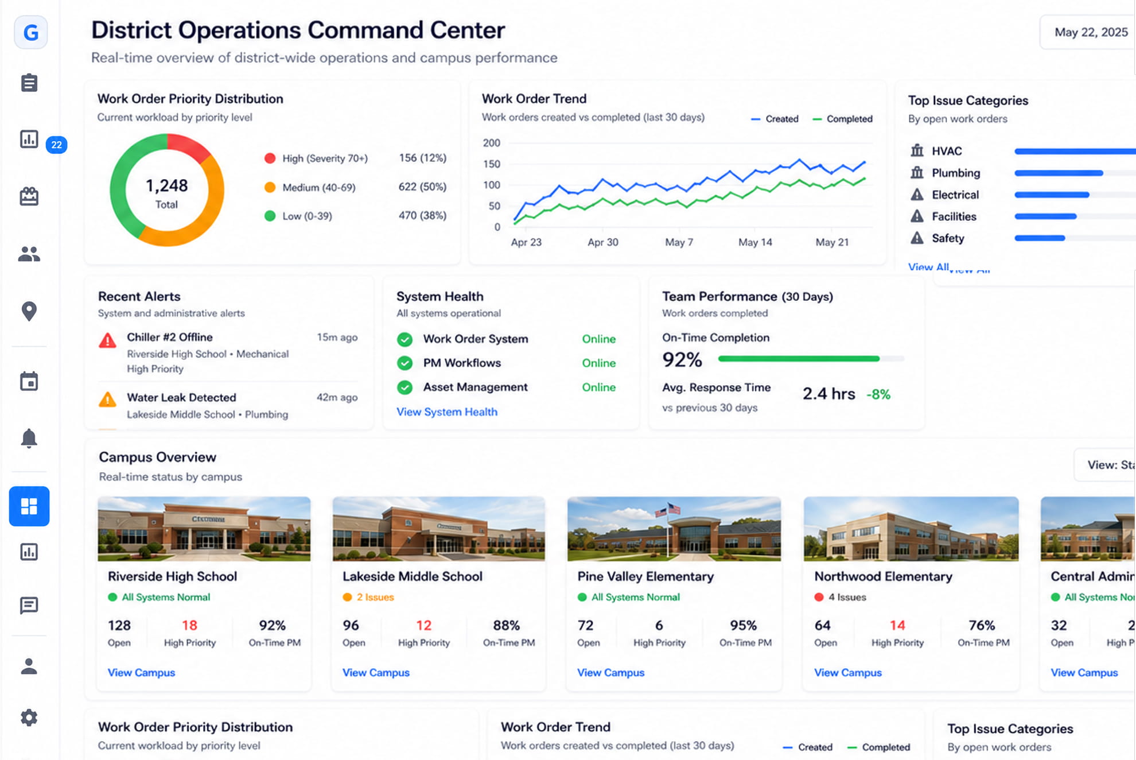Image resolution: width=1136 pixels, height=760 pixels.
Task: Click the View All link under issue categories
Action: (x=928, y=267)
